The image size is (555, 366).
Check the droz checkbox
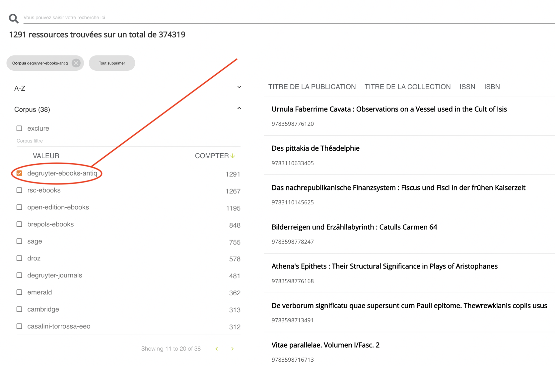[x=19, y=258]
